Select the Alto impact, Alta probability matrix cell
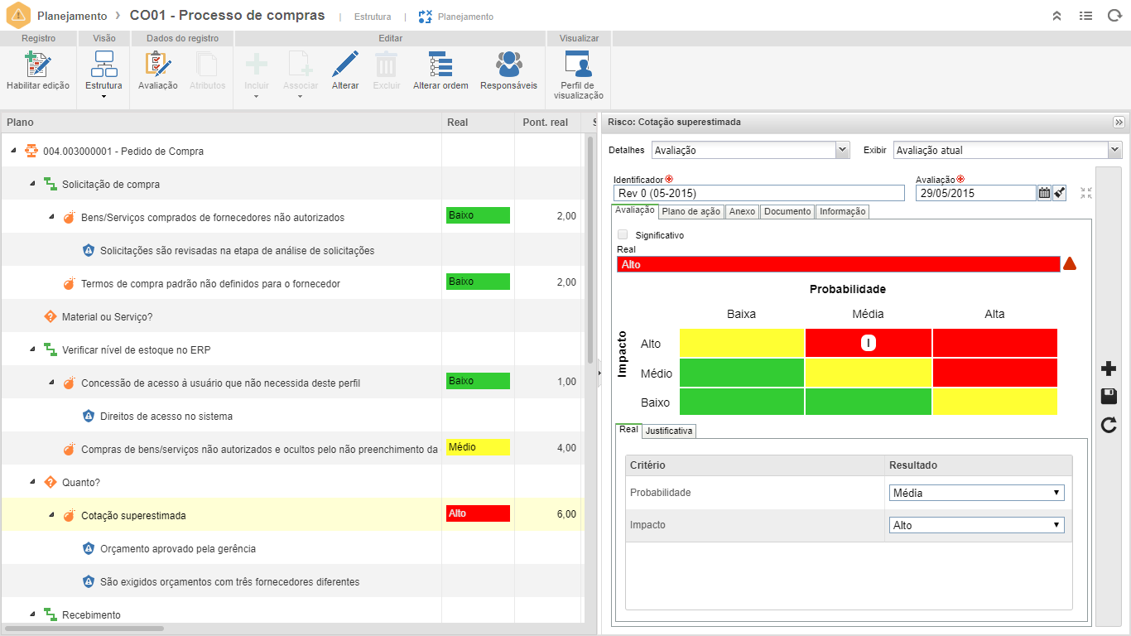Viewport: 1131px width, 636px height. tap(994, 343)
